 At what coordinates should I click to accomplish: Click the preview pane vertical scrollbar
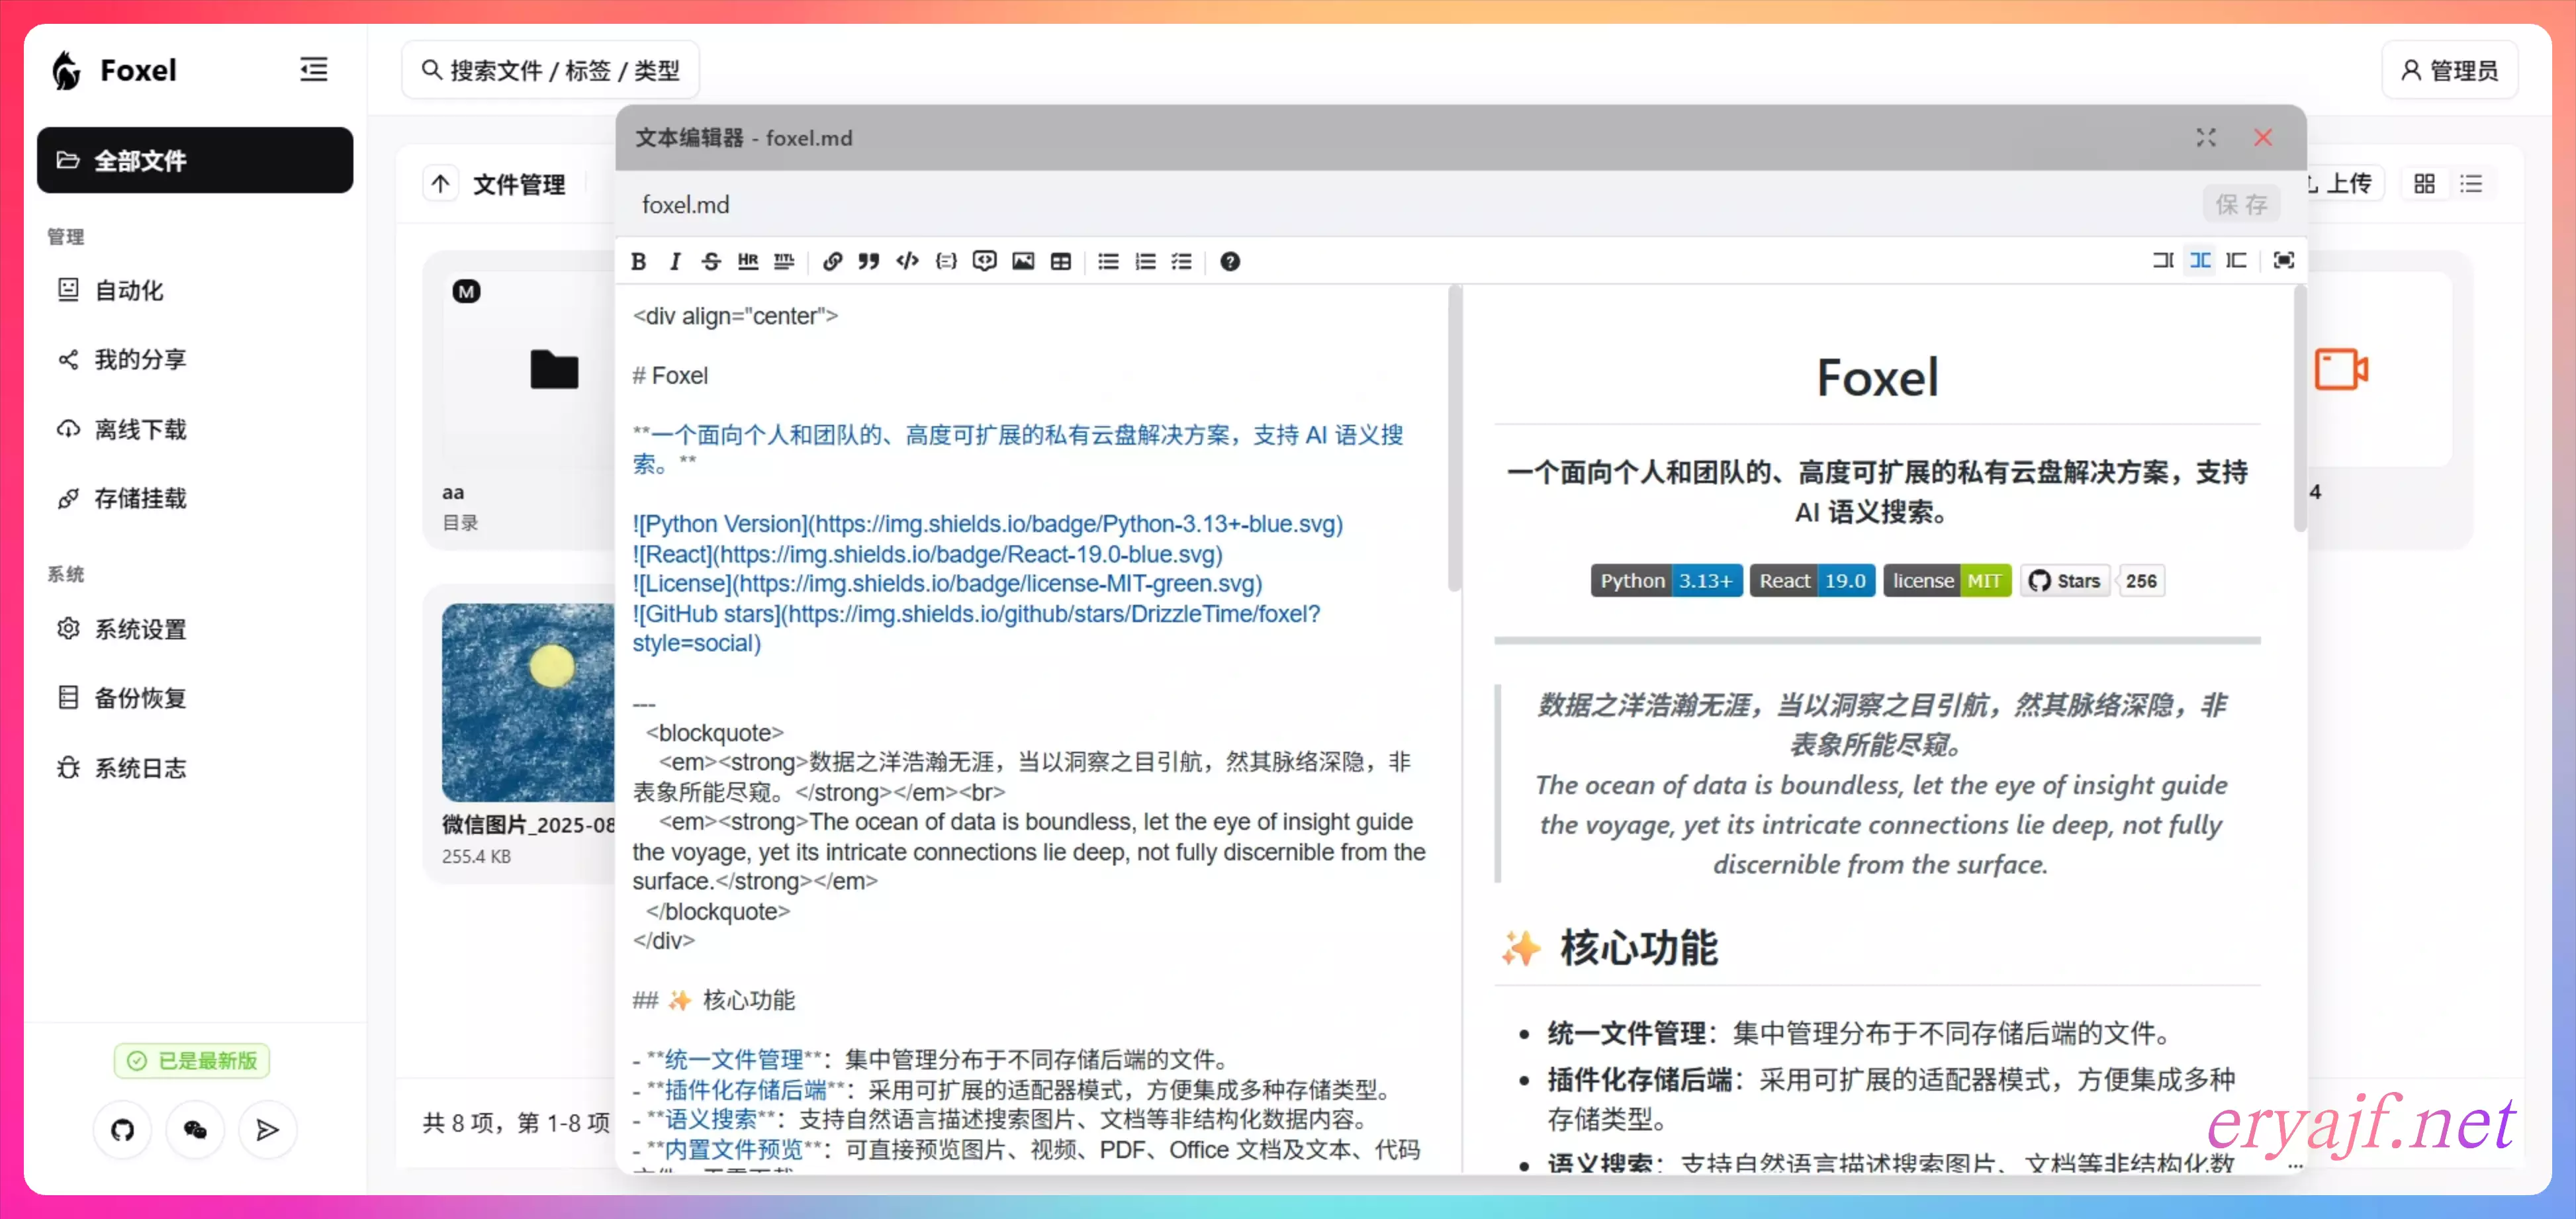click(2300, 410)
